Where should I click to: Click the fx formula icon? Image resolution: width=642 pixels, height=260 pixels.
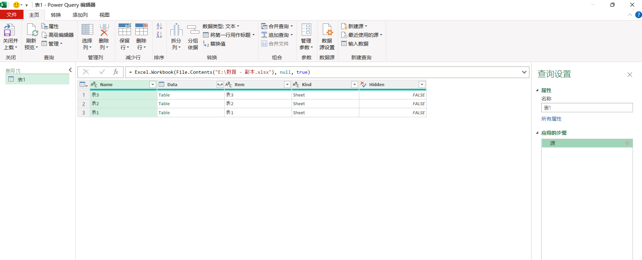point(116,72)
